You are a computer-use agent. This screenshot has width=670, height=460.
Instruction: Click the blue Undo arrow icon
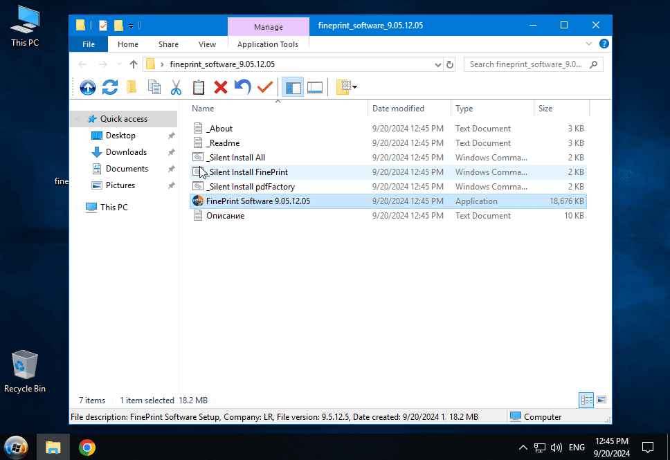point(243,86)
